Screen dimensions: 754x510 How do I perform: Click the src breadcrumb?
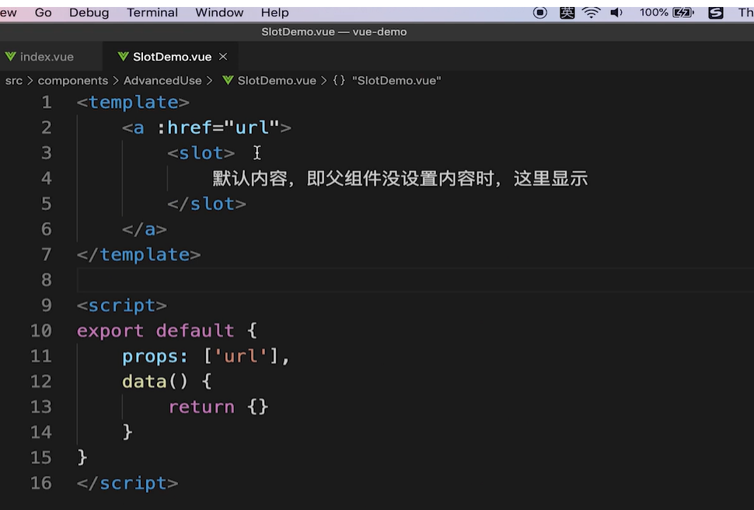14,80
